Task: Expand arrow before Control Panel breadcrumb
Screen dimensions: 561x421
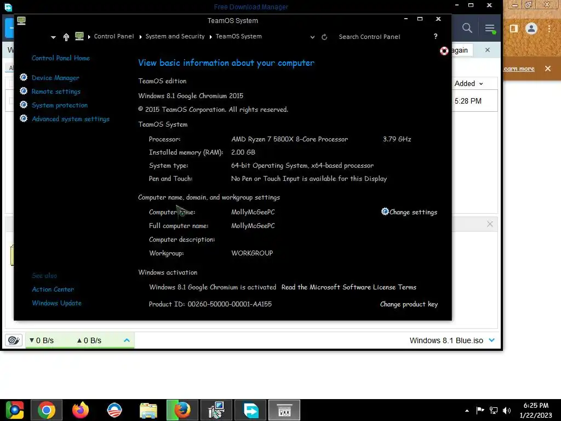Action: [x=89, y=37]
